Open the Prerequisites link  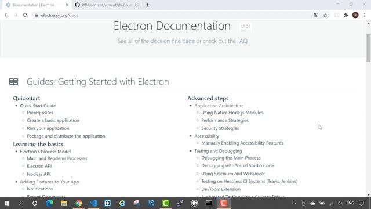point(40,113)
